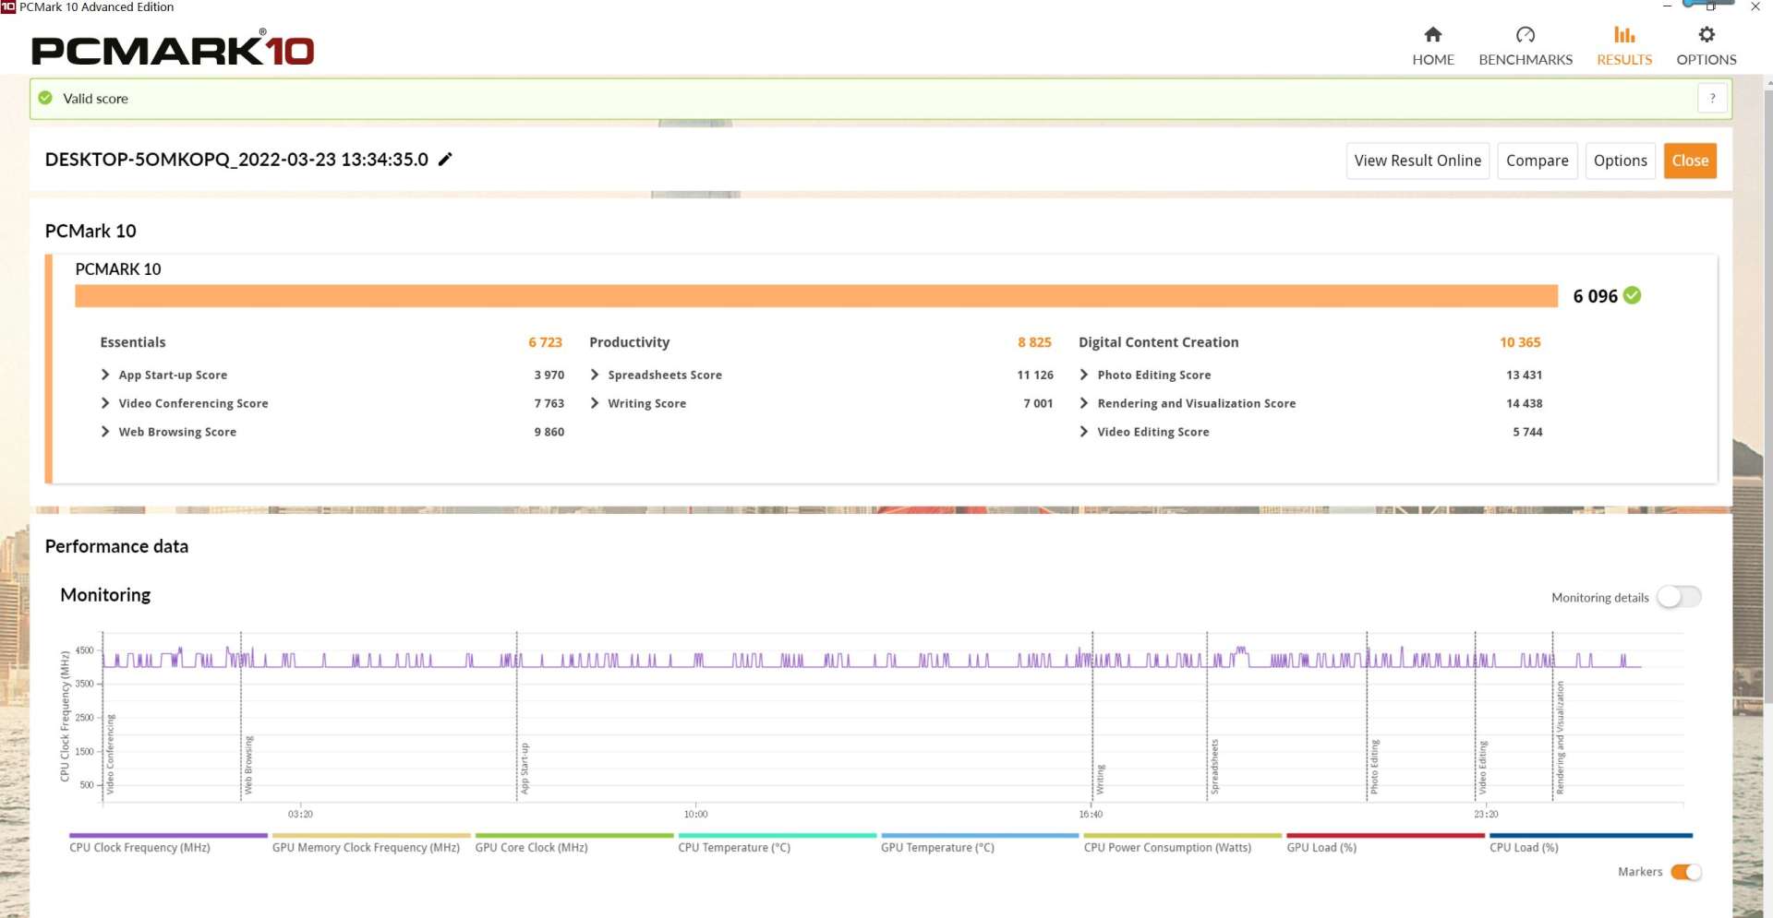The width and height of the screenshot is (1773, 918).
Task: Click the App Start-up marker in chart
Action: pos(524,768)
